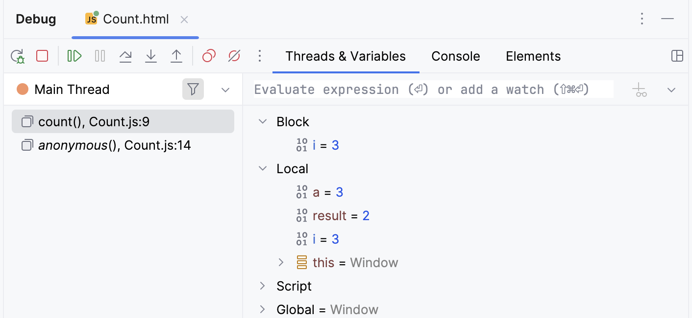Toggle the frames filter for Main Thread
Image resolution: width=692 pixels, height=318 pixels.
193,89
